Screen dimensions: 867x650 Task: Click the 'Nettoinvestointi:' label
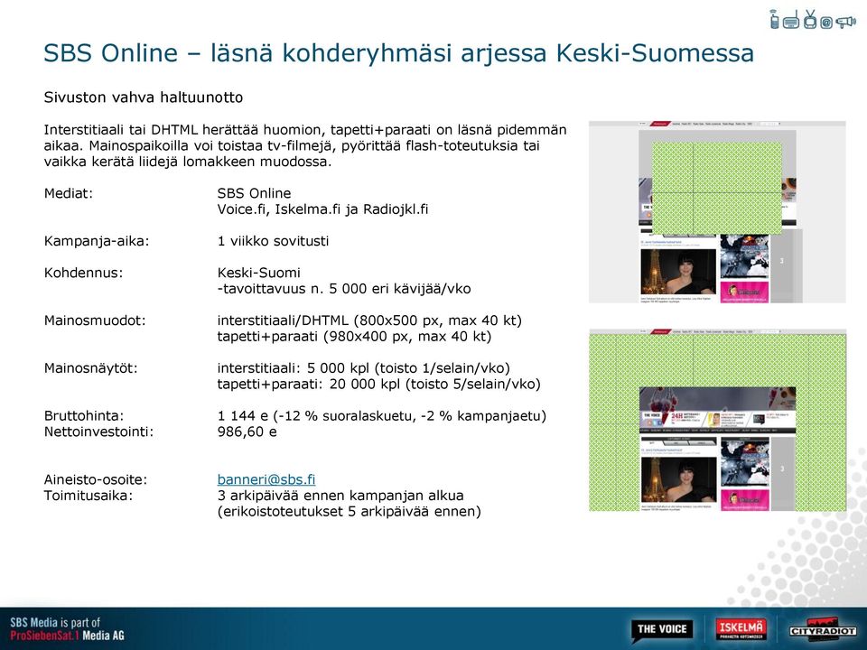point(98,432)
